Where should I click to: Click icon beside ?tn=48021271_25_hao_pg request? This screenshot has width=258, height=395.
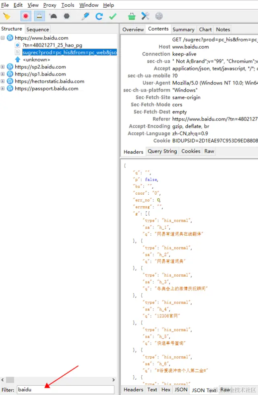[18, 45]
